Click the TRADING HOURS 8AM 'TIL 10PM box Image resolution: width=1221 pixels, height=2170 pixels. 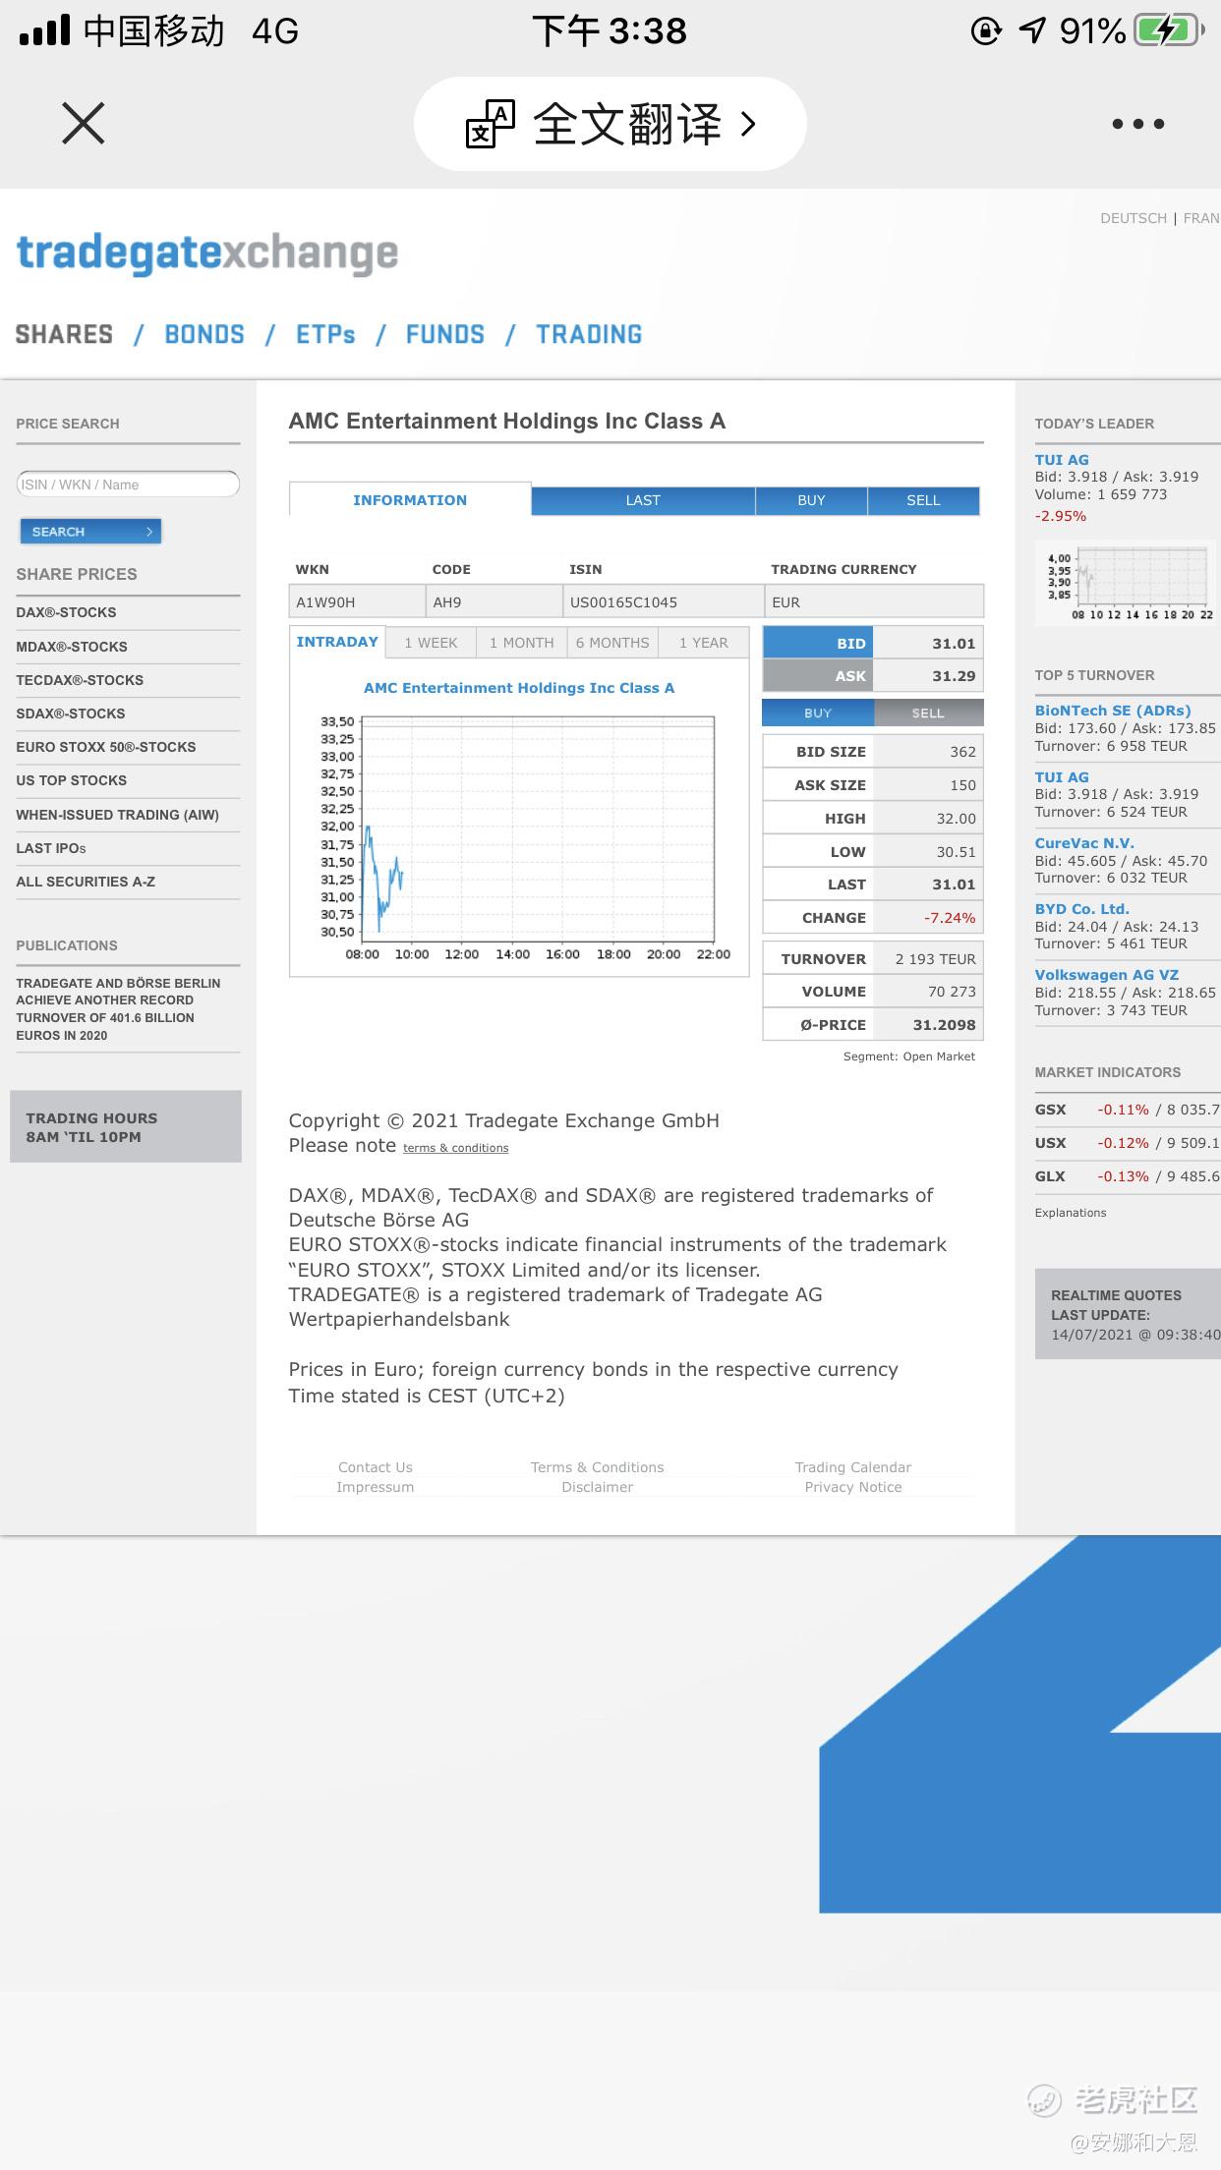click(x=126, y=1126)
